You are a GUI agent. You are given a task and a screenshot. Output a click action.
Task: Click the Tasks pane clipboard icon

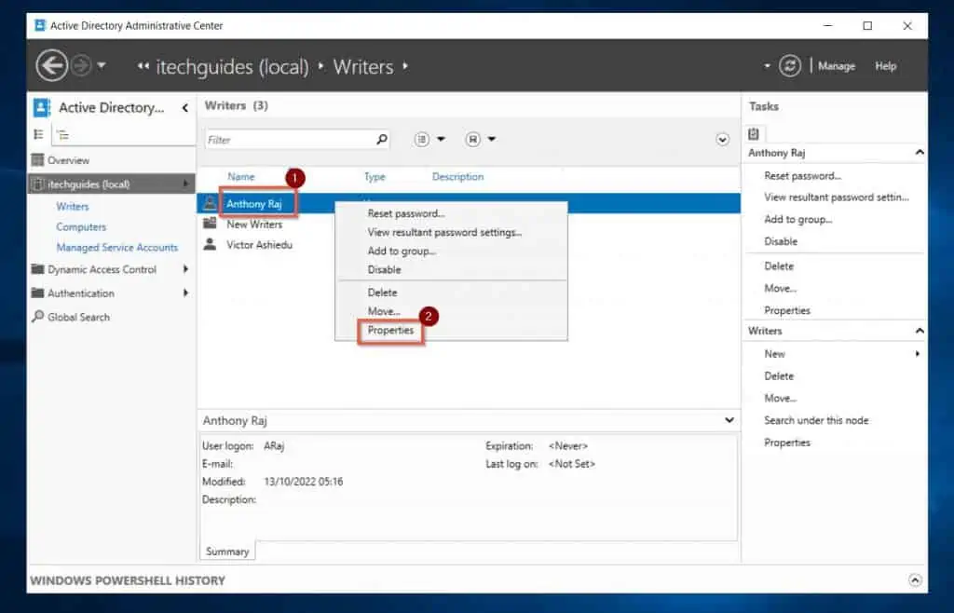click(x=754, y=134)
